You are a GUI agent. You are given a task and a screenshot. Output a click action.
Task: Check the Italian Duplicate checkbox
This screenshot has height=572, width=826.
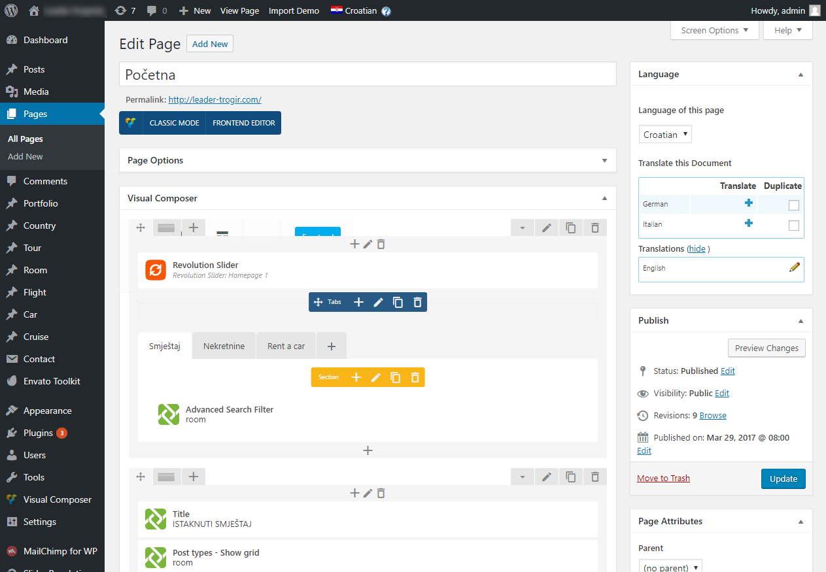(x=793, y=226)
